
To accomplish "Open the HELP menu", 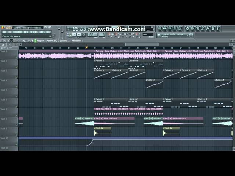I will click(48, 32).
